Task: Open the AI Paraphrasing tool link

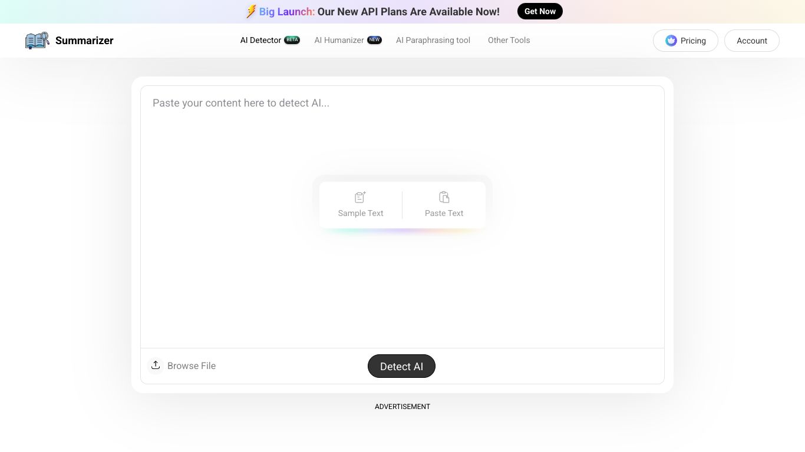Action: tap(433, 40)
